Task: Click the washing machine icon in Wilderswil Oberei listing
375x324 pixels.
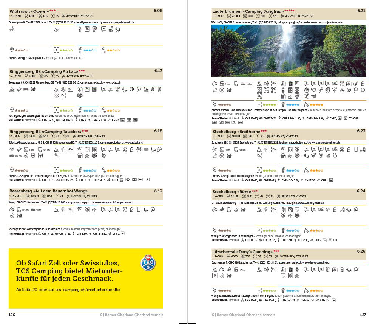Action: click(87, 29)
